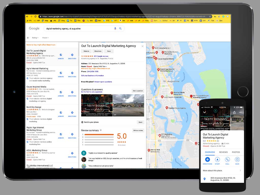Viewport: 260px width, 195px height.
Task: Click the Stephen House Agency map pin
Action: click(x=167, y=108)
